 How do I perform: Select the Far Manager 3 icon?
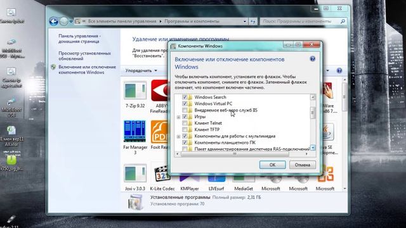(x=135, y=132)
